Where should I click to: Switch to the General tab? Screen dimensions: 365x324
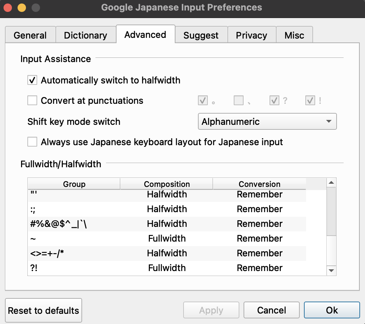[30, 35]
